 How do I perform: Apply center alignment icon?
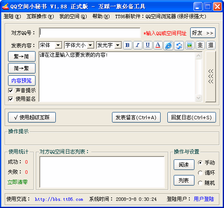(200, 45)
